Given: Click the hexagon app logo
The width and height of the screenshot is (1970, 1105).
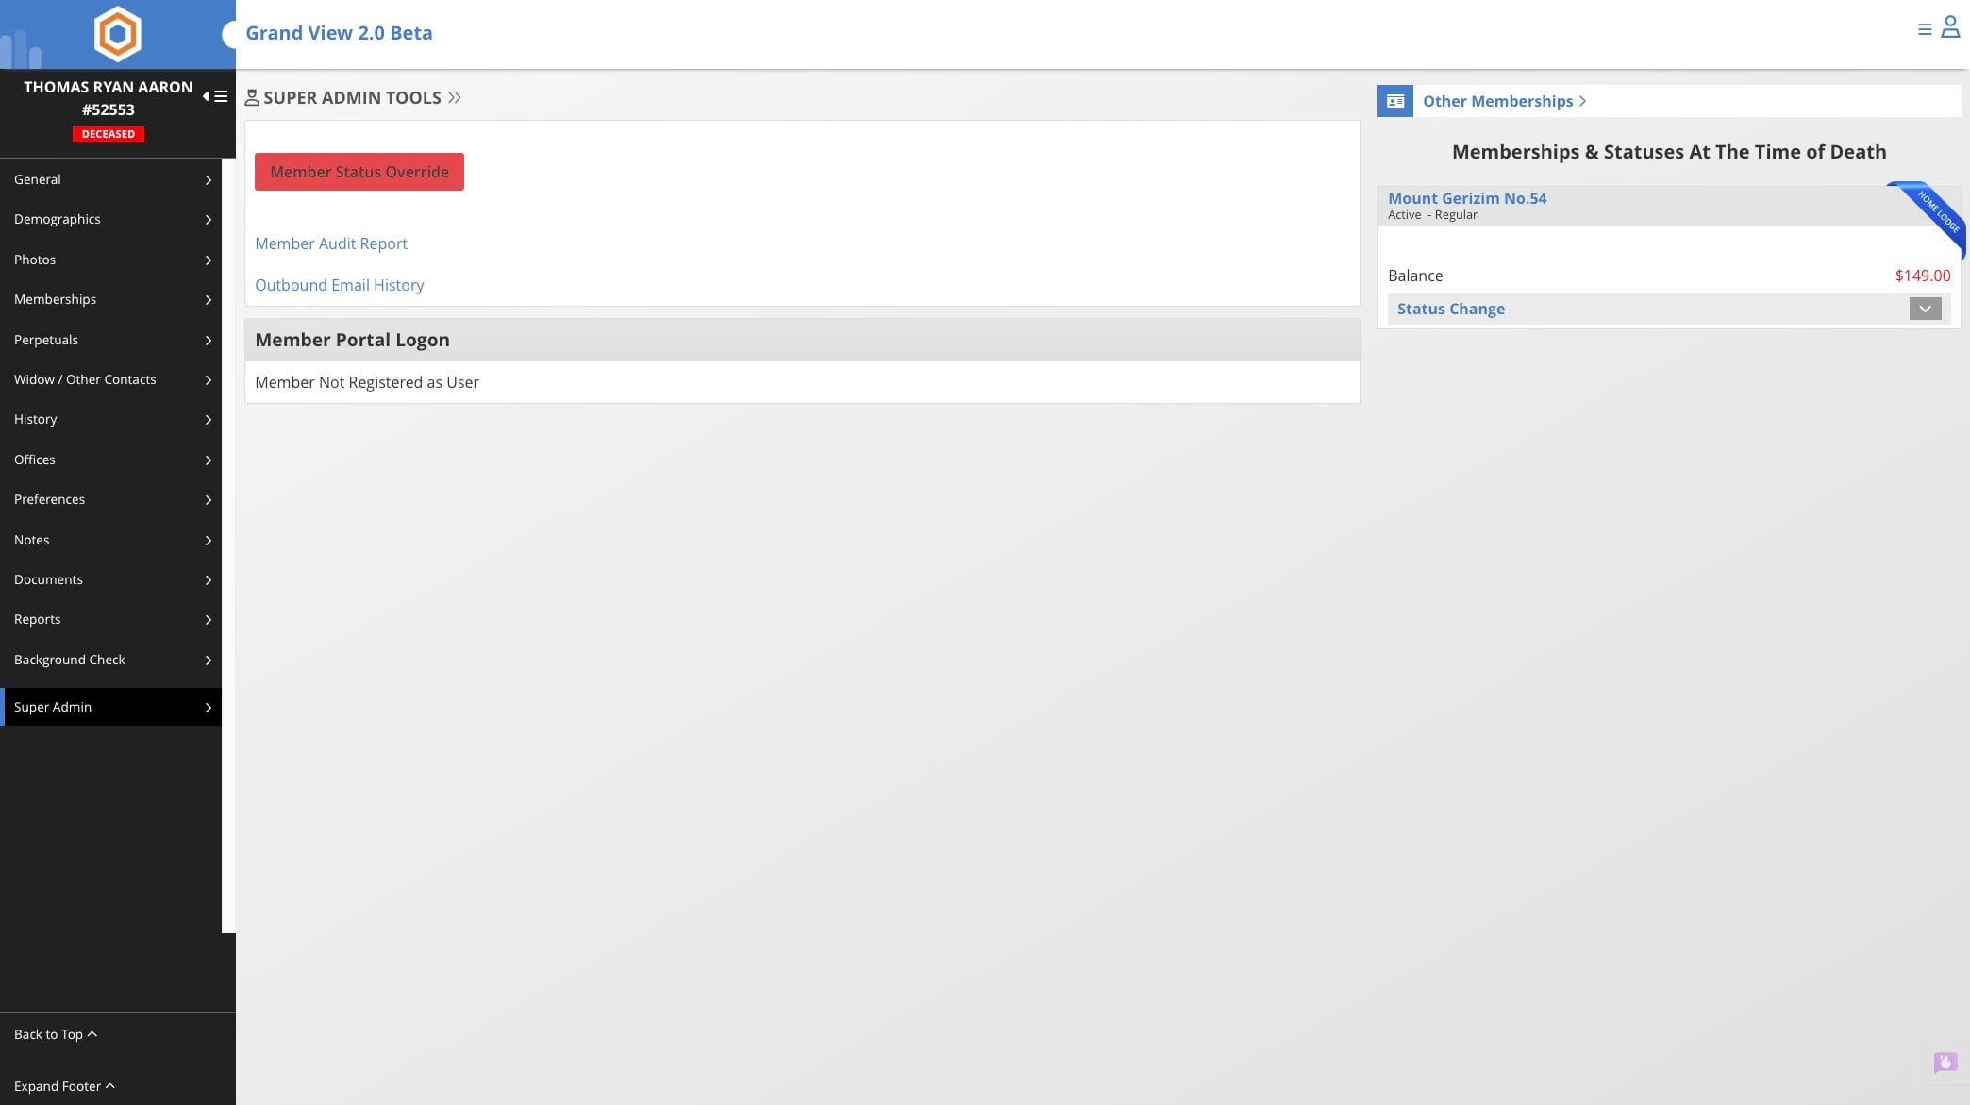Looking at the screenshot, I should [x=117, y=34].
